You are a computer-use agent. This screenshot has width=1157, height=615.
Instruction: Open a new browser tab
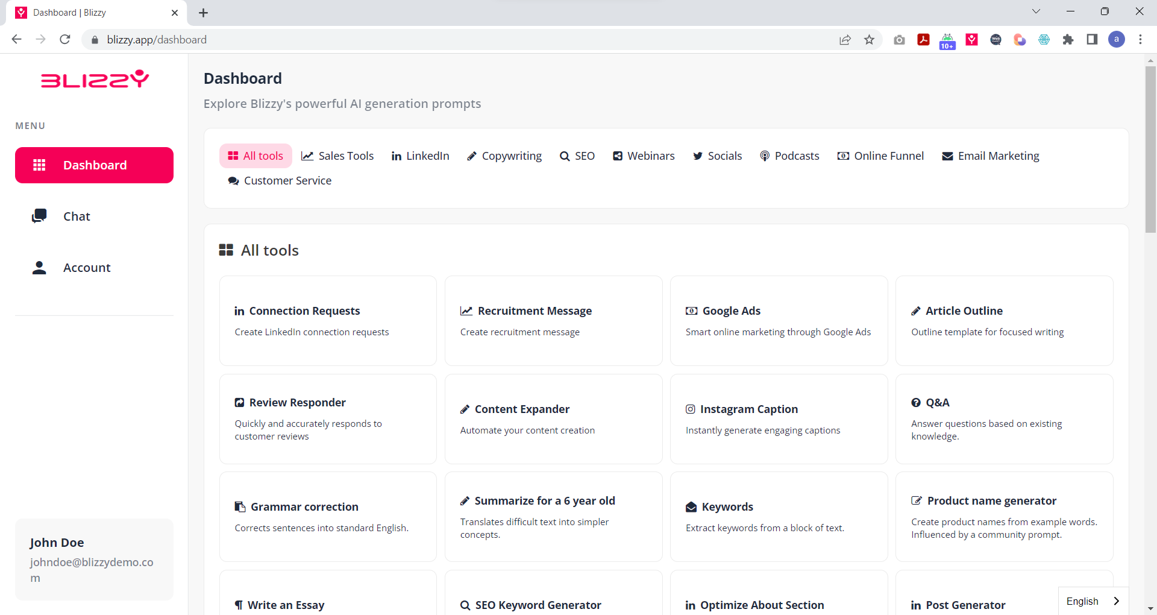click(203, 13)
